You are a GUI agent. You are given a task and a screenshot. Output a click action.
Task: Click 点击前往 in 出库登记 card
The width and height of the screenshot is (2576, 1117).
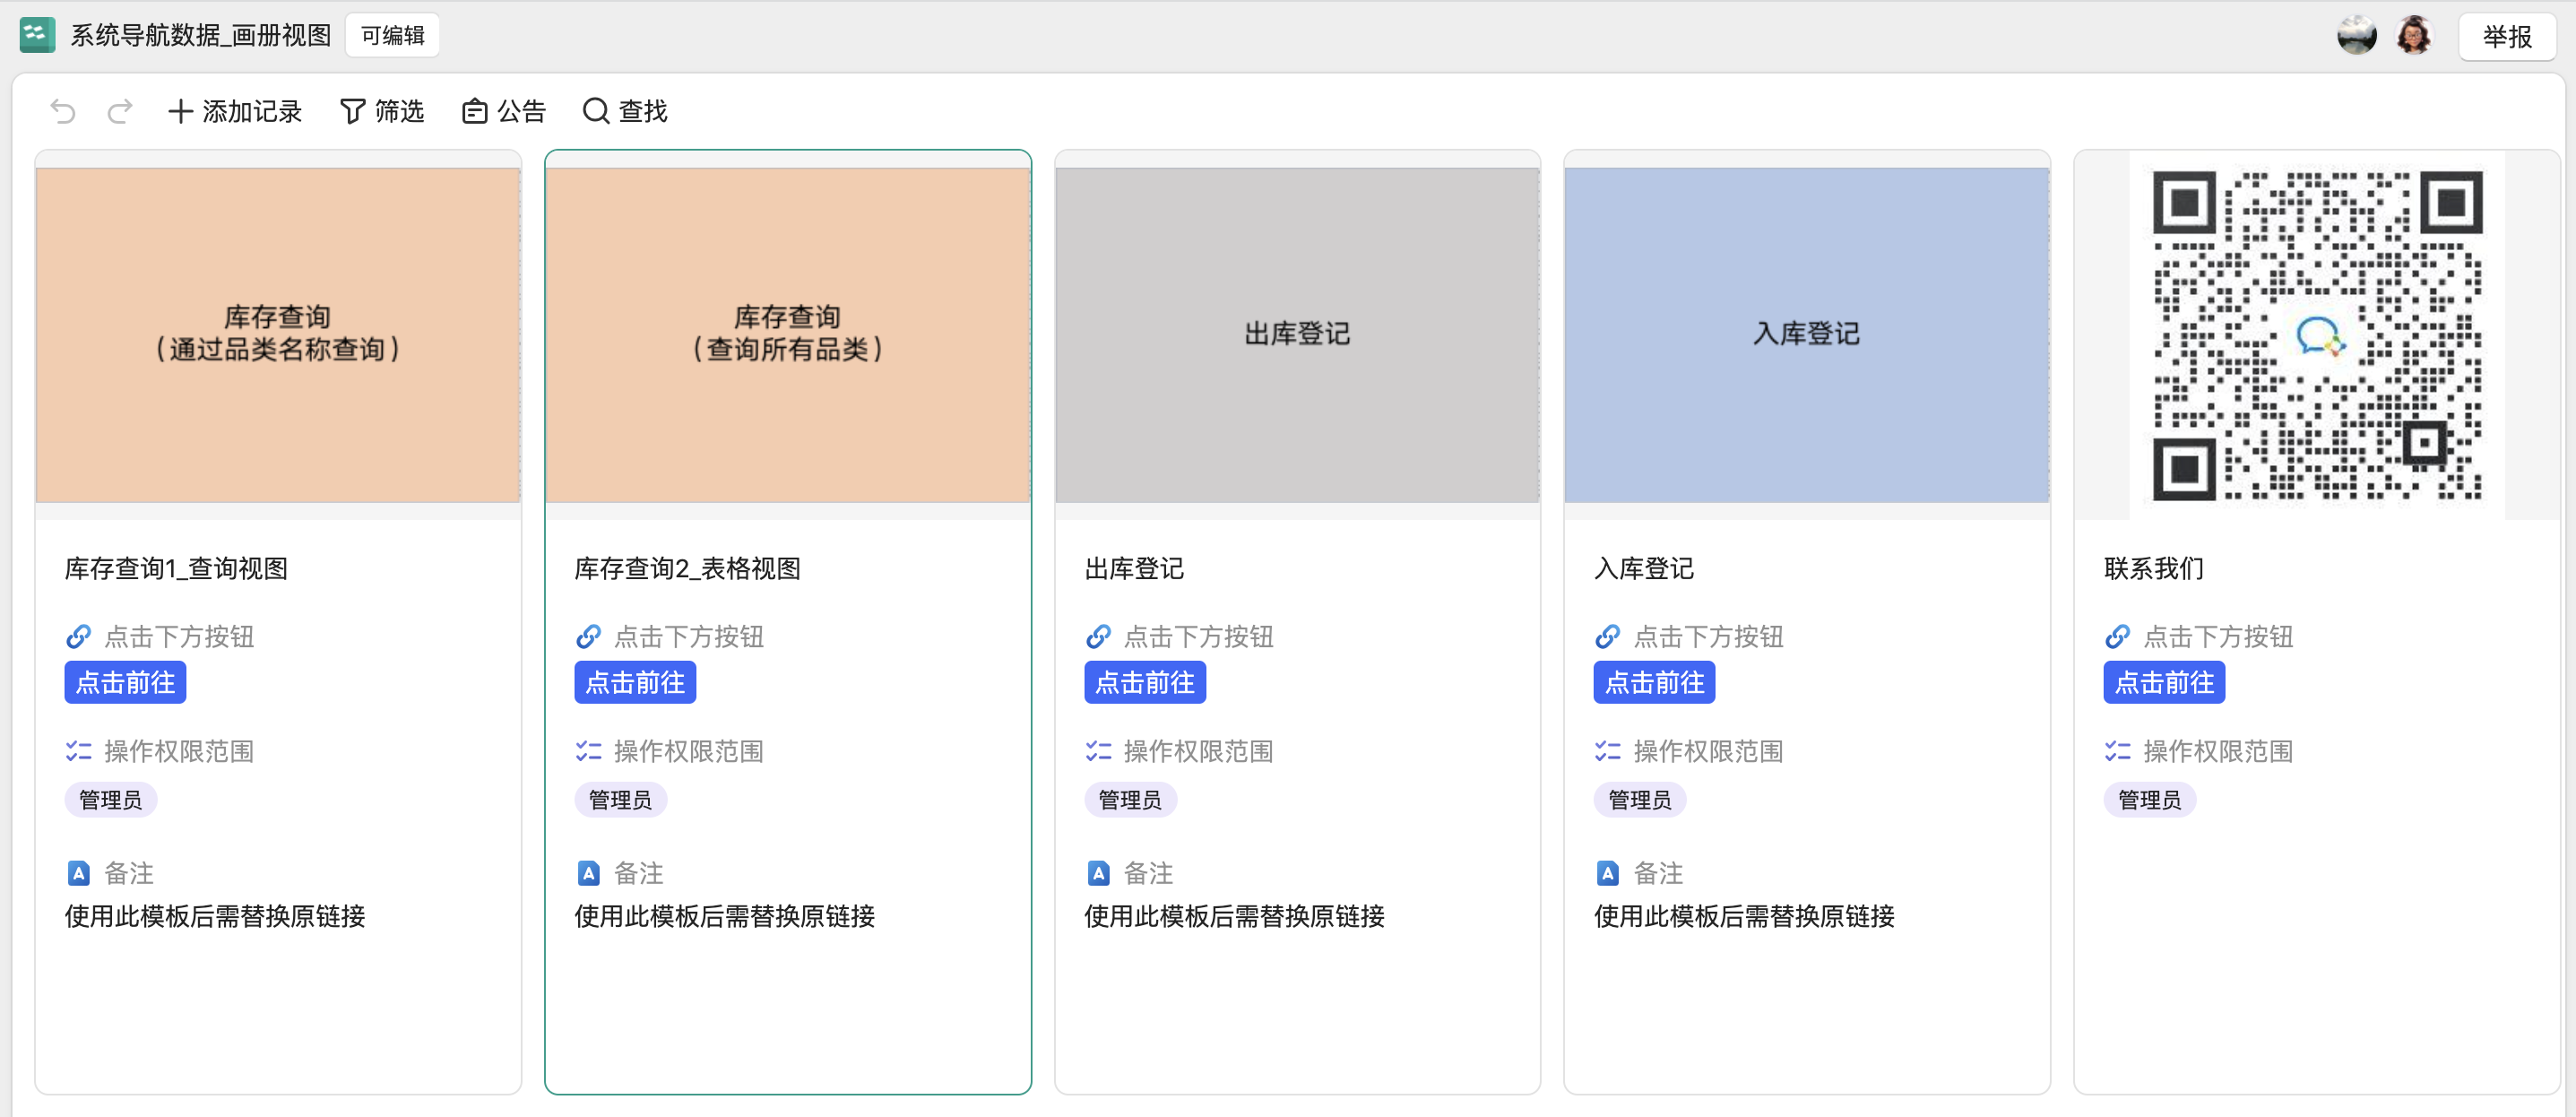click(x=1145, y=683)
